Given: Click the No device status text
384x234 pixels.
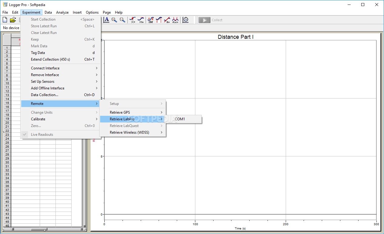Looking at the screenshot, I should pyautogui.click(x=11, y=28).
